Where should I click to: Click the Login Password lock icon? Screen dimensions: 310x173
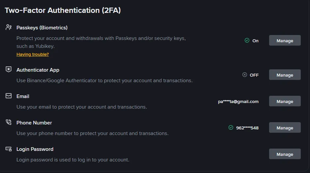click(x=9, y=149)
